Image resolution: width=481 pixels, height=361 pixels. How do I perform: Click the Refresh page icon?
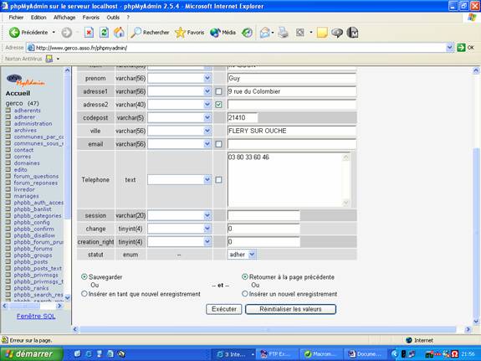[104, 33]
